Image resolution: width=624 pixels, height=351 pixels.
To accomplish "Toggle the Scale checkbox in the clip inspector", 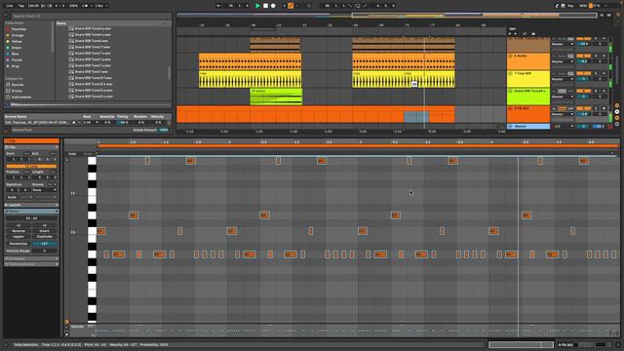I will click(13, 197).
